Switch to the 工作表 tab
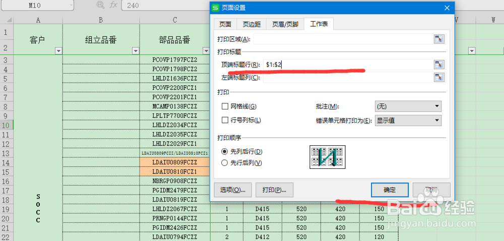 click(x=319, y=24)
